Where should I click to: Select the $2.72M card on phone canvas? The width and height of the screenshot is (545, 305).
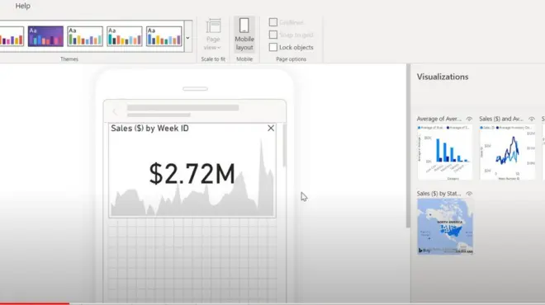tap(192, 171)
